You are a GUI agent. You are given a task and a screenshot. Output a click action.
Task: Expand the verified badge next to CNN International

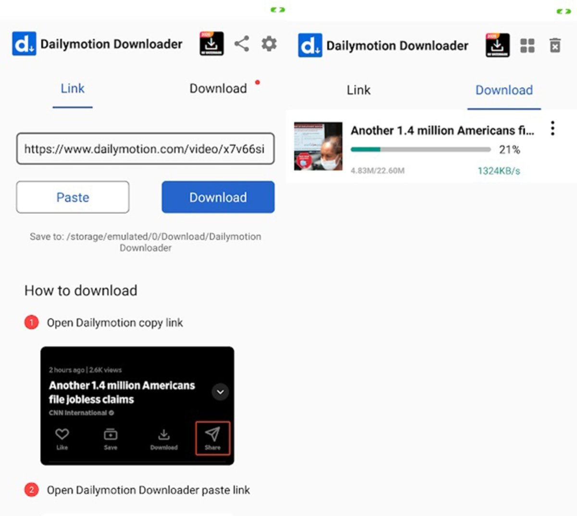click(111, 413)
